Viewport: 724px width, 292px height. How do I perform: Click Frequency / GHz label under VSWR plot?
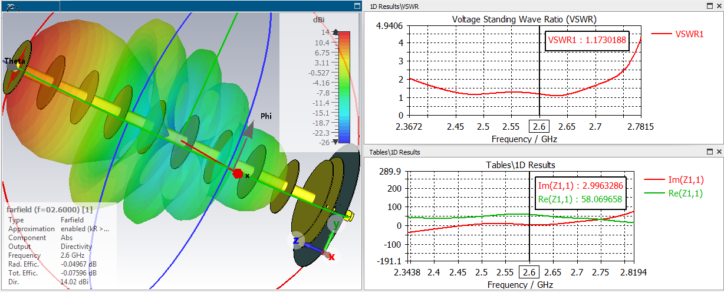(x=524, y=139)
